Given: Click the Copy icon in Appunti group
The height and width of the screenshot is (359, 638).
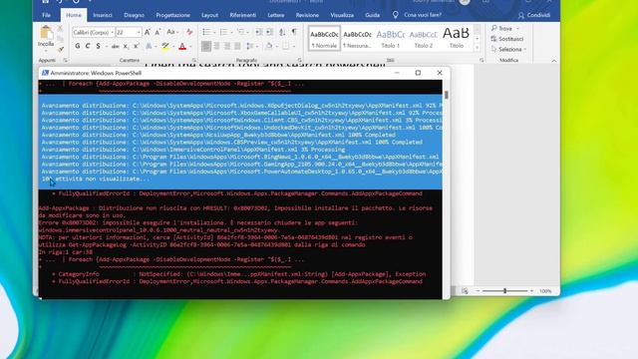Looking at the screenshot, I should pos(60,39).
